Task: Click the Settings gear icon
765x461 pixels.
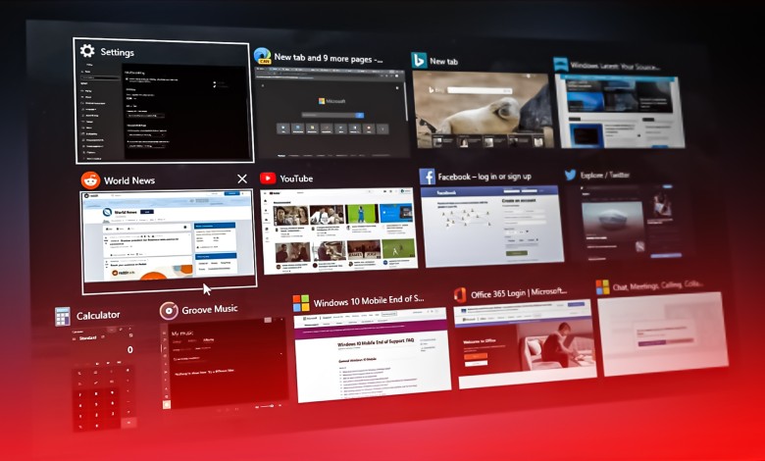Action: click(87, 51)
